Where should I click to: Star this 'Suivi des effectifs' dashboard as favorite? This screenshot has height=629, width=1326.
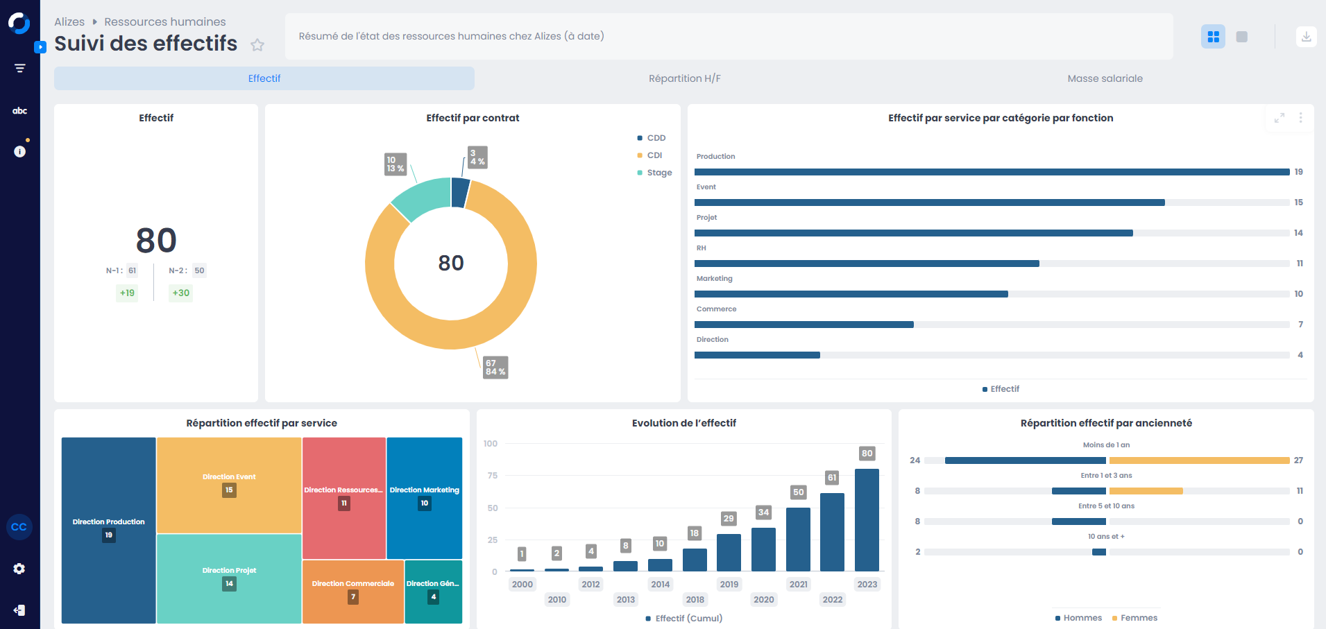click(257, 44)
